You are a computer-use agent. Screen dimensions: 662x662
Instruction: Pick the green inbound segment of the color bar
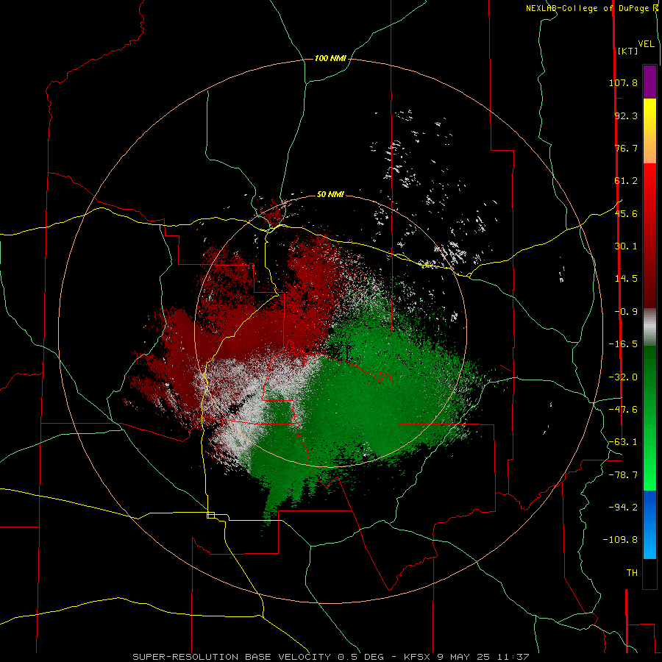coord(649,418)
